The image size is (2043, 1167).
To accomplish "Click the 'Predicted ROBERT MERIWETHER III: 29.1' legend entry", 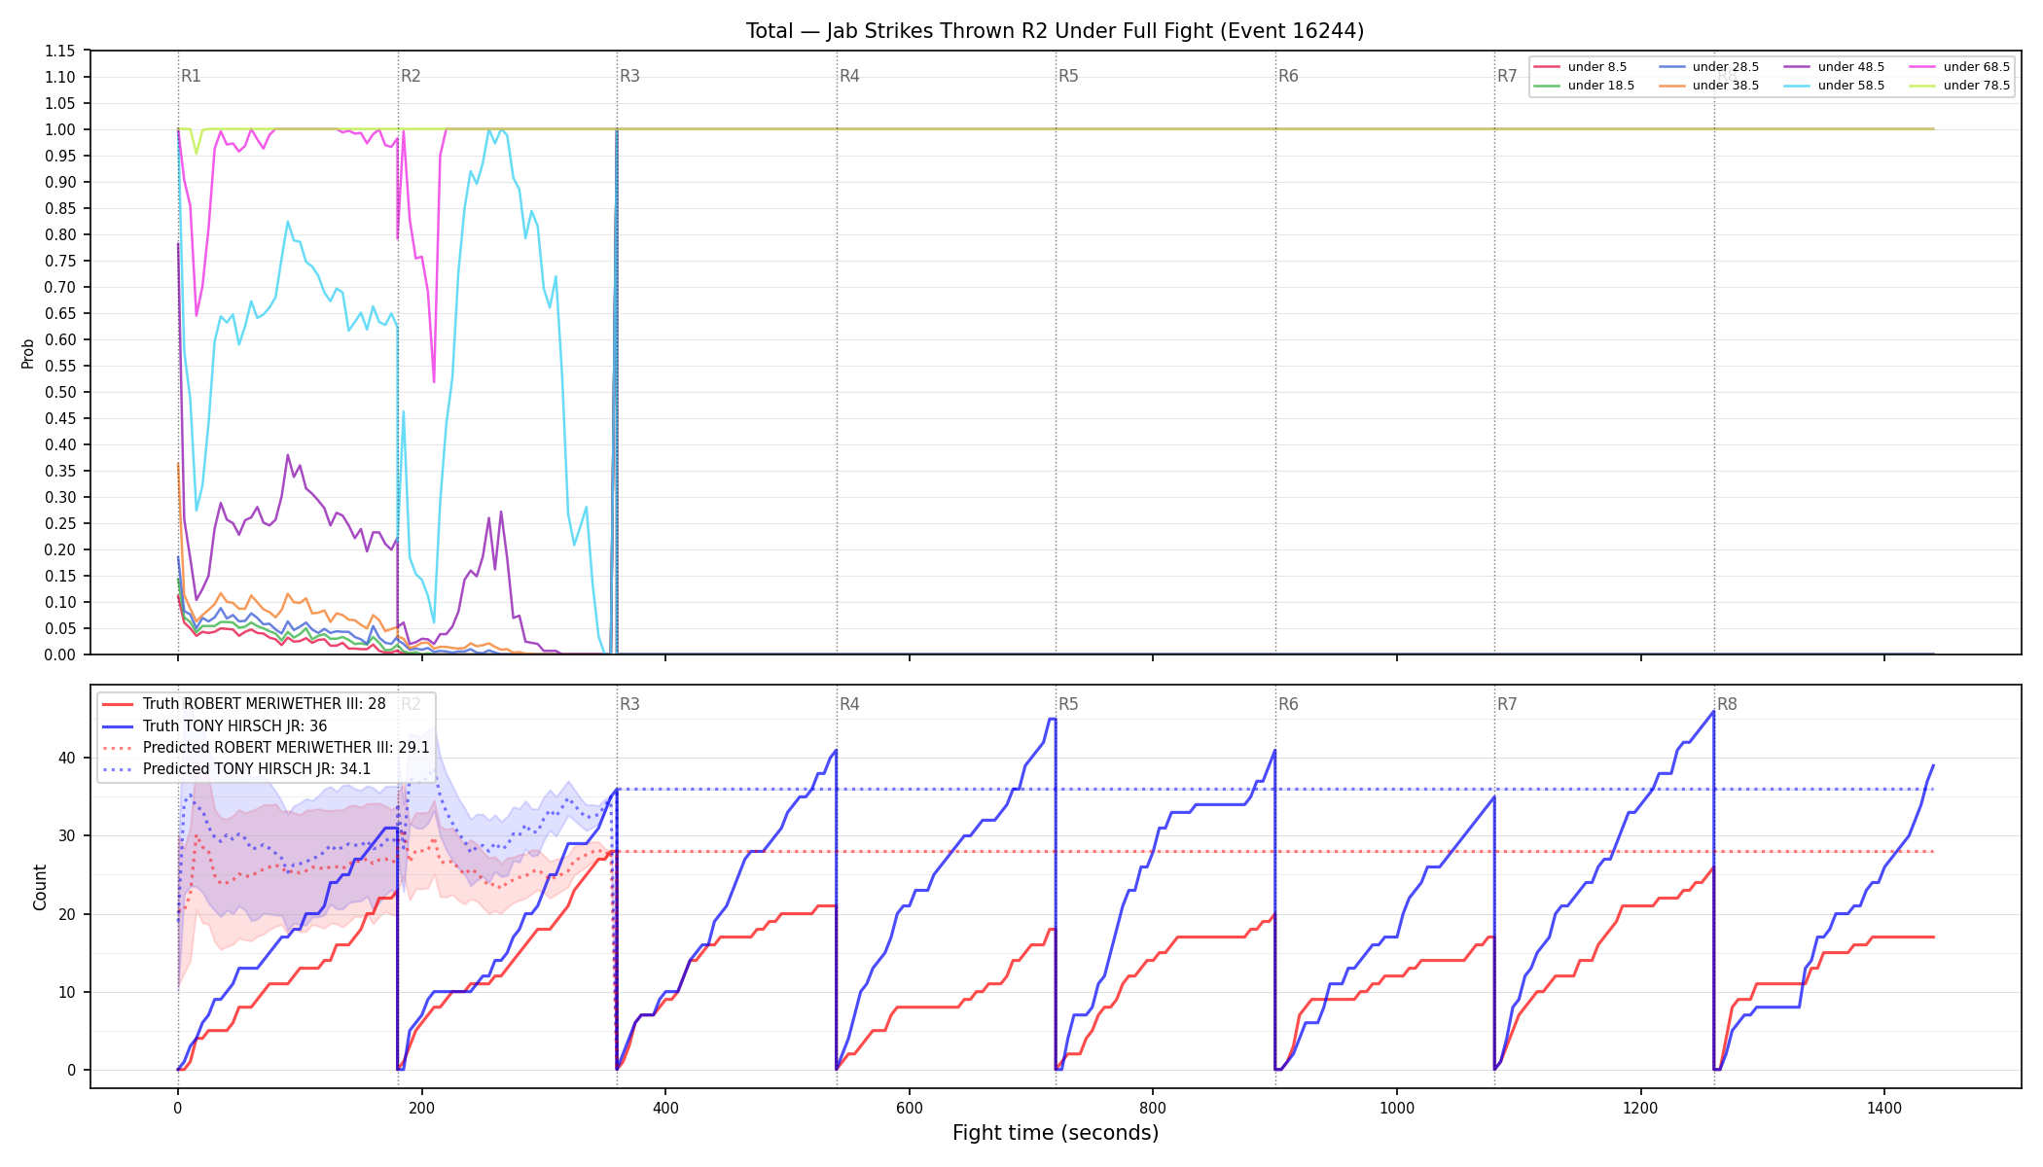I will pos(266,748).
